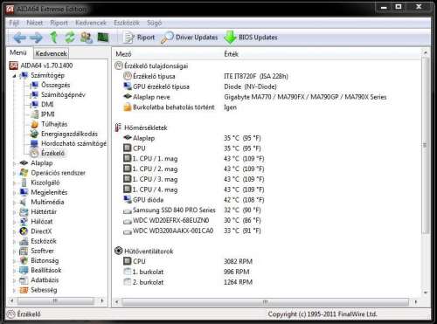Switch to the Menü tab
437x324 pixels.
18,52
